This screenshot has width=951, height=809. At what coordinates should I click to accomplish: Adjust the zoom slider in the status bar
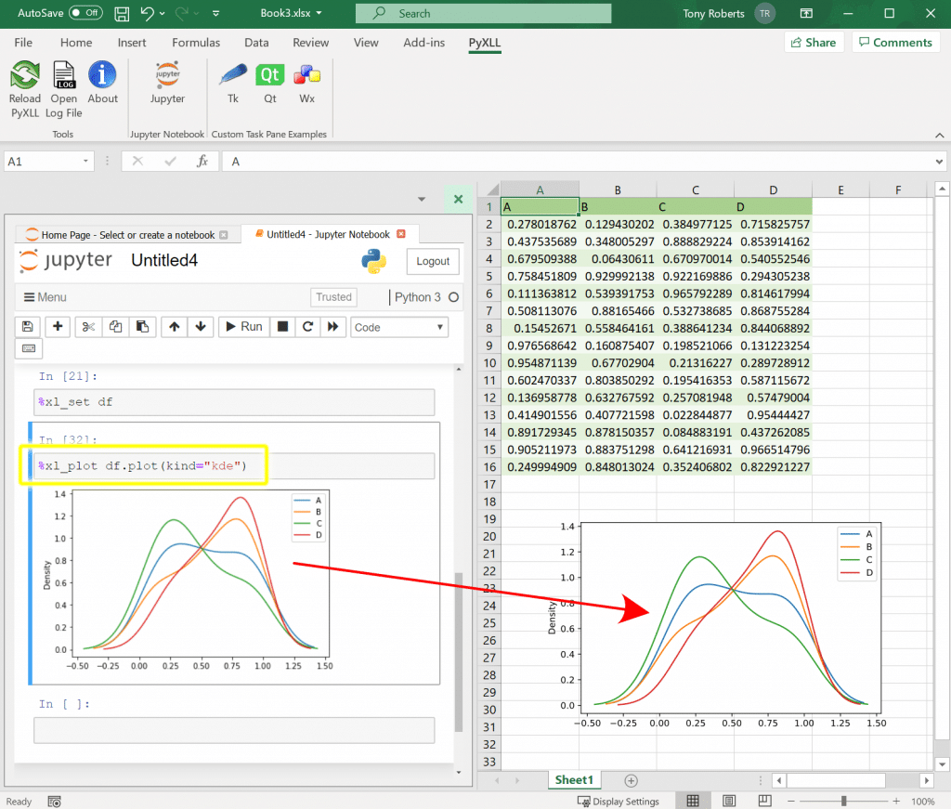click(x=843, y=801)
